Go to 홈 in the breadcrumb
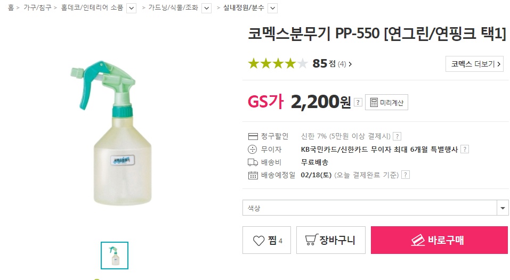 click(x=11, y=8)
